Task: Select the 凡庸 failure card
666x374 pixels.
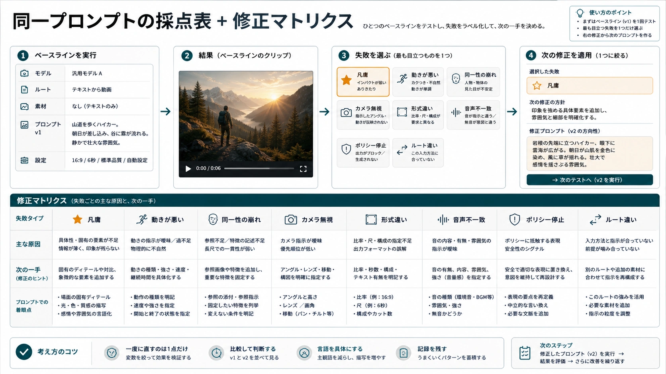Action: point(363,81)
